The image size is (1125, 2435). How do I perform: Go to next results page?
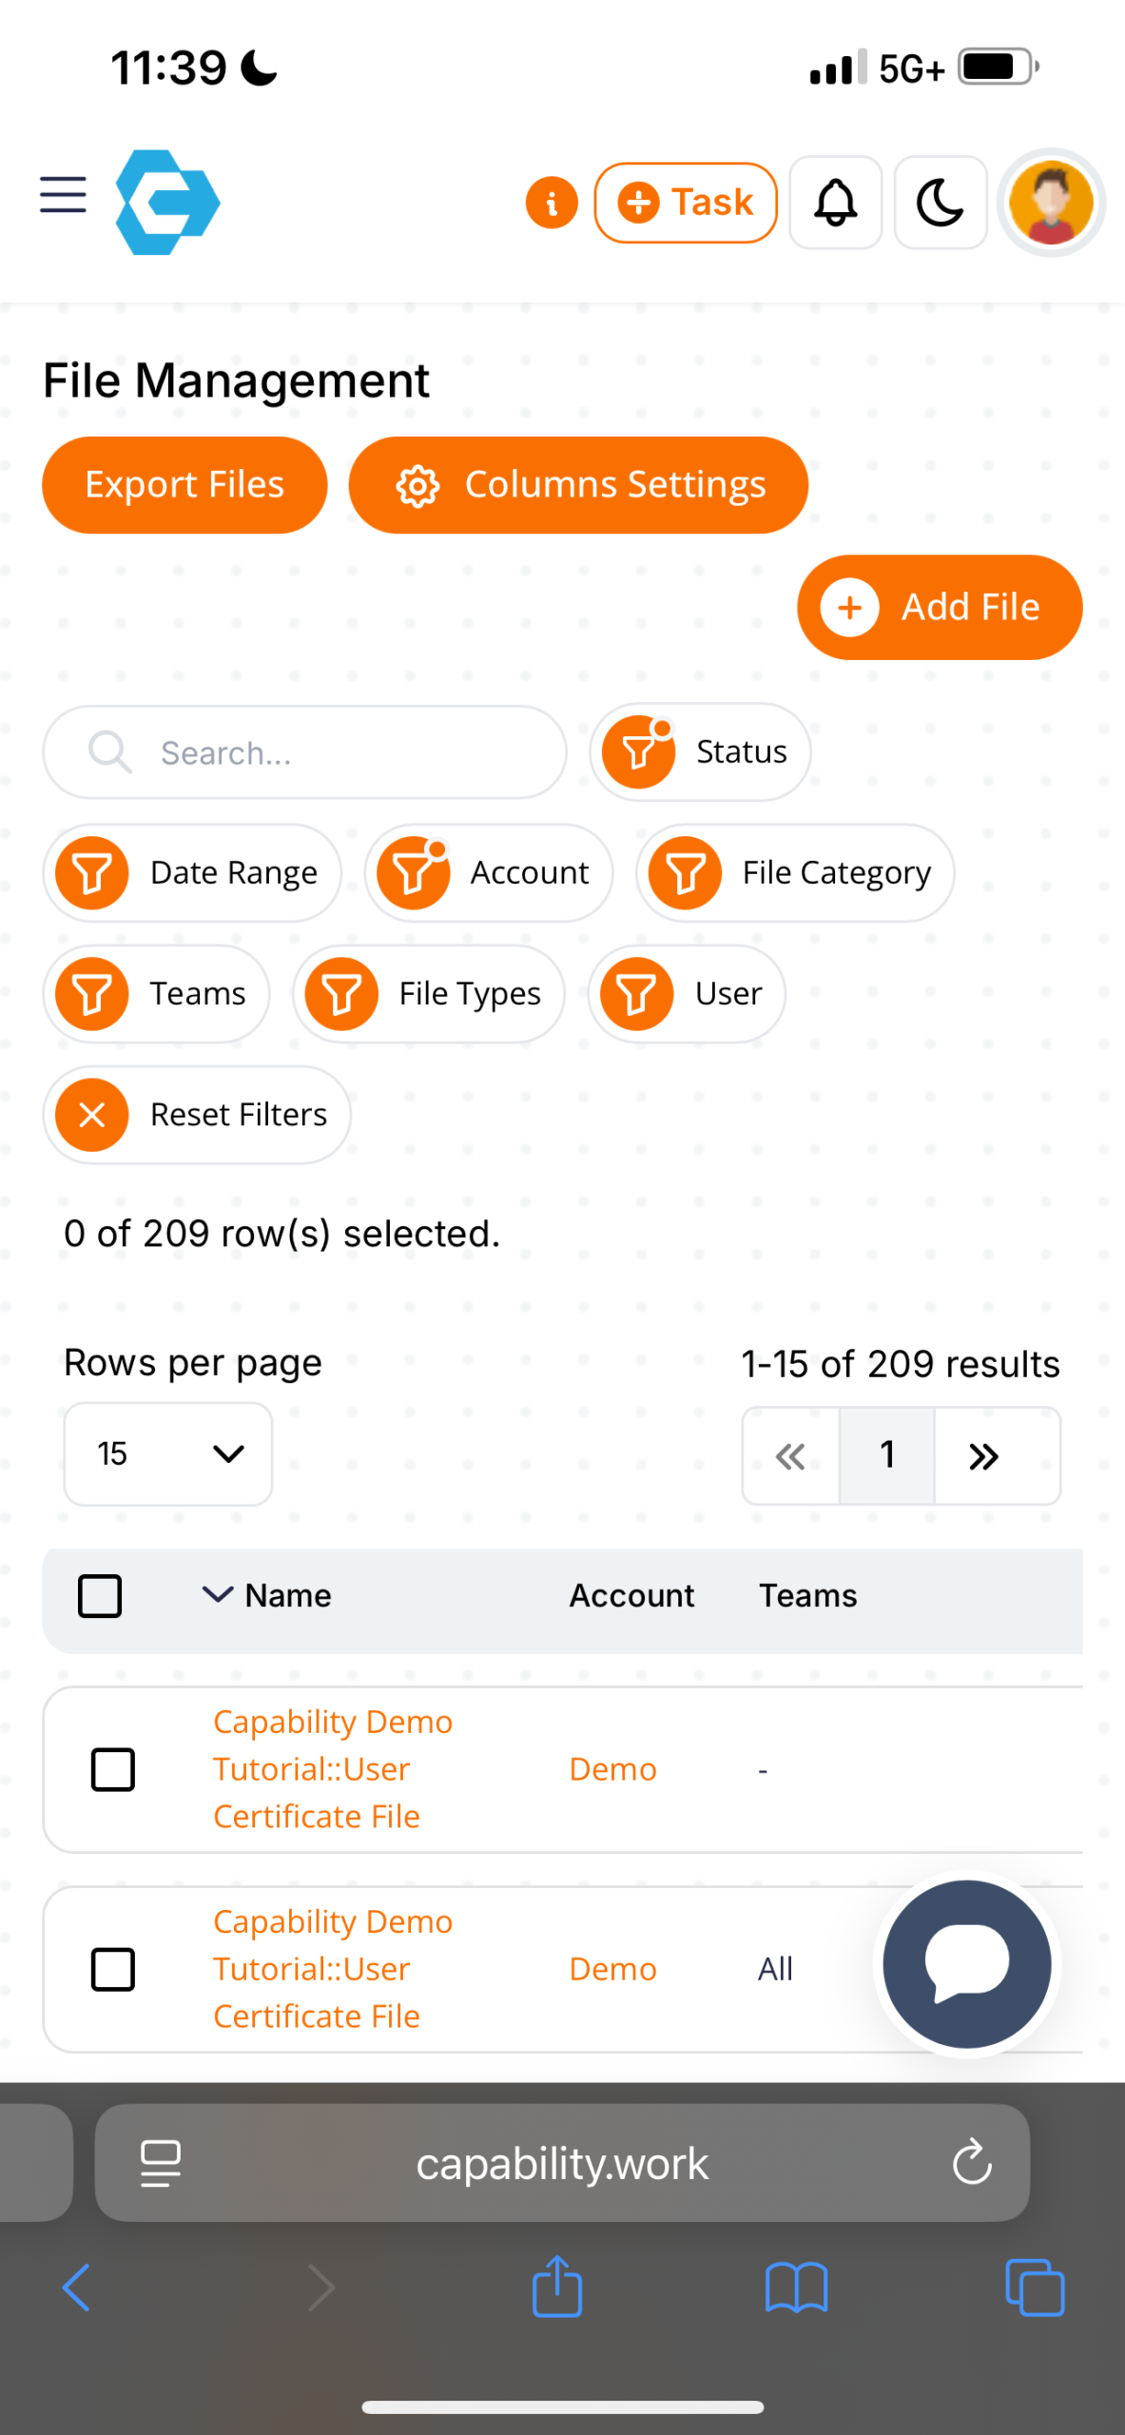(984, 1455)
